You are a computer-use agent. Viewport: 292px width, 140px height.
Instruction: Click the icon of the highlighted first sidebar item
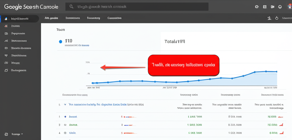tap(6, 19)
